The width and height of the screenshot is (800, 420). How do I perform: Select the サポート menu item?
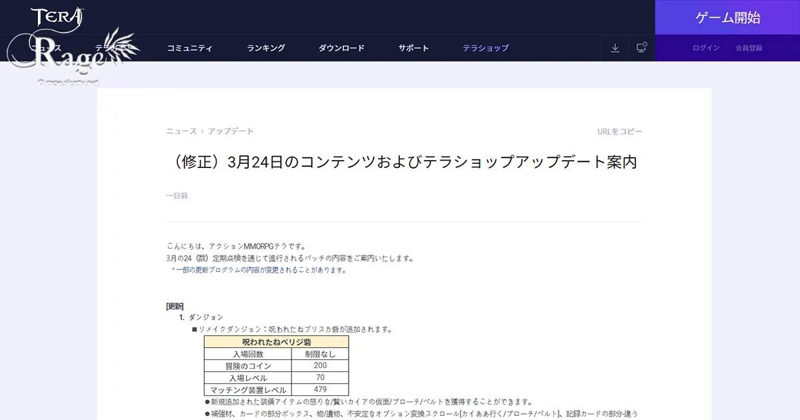413,47
